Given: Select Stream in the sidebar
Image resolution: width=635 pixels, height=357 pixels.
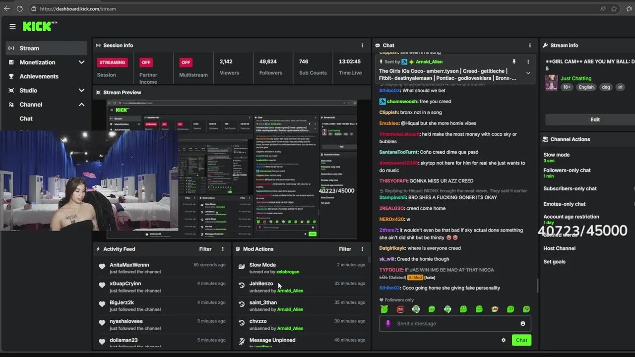Looking at the screenshot, I should point(46,48).
